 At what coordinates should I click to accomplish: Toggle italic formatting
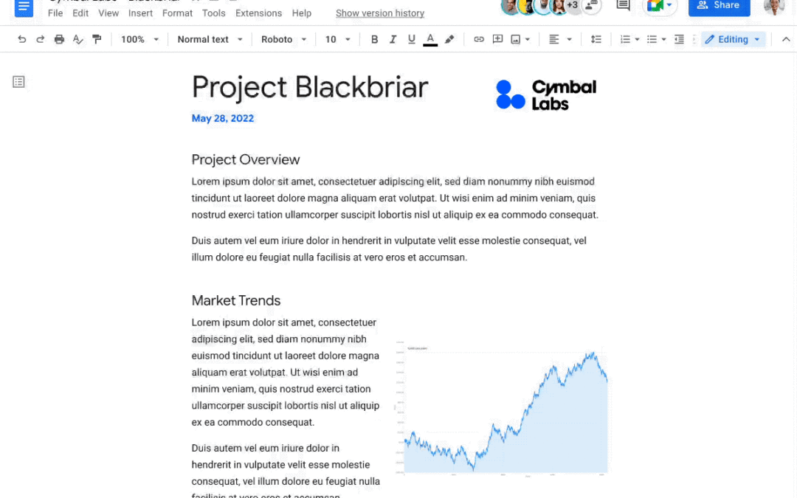[393, 39]
